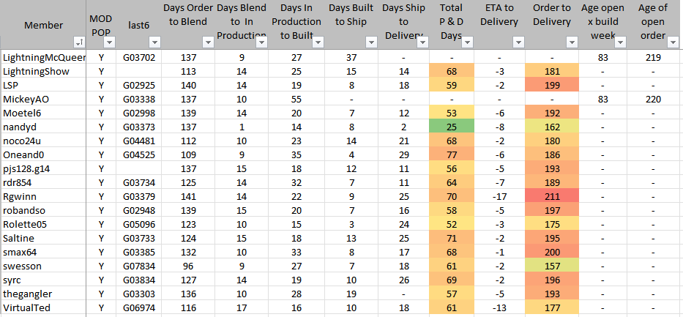The width and height of the screenshot is (683, 317).
Task: Expand the last6 column filter
Action: point(154,42)
